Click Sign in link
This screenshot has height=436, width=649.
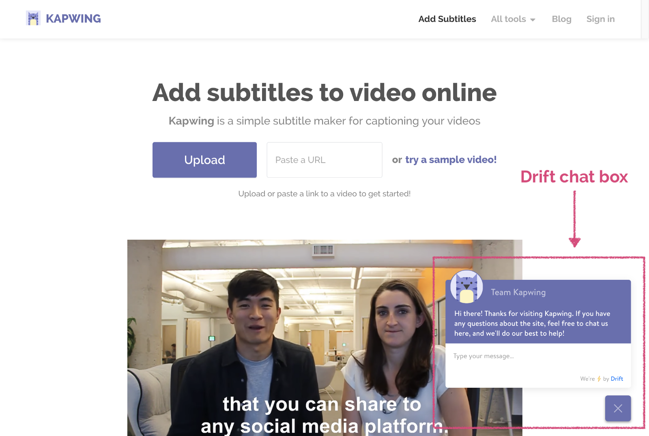pos(600,19)
